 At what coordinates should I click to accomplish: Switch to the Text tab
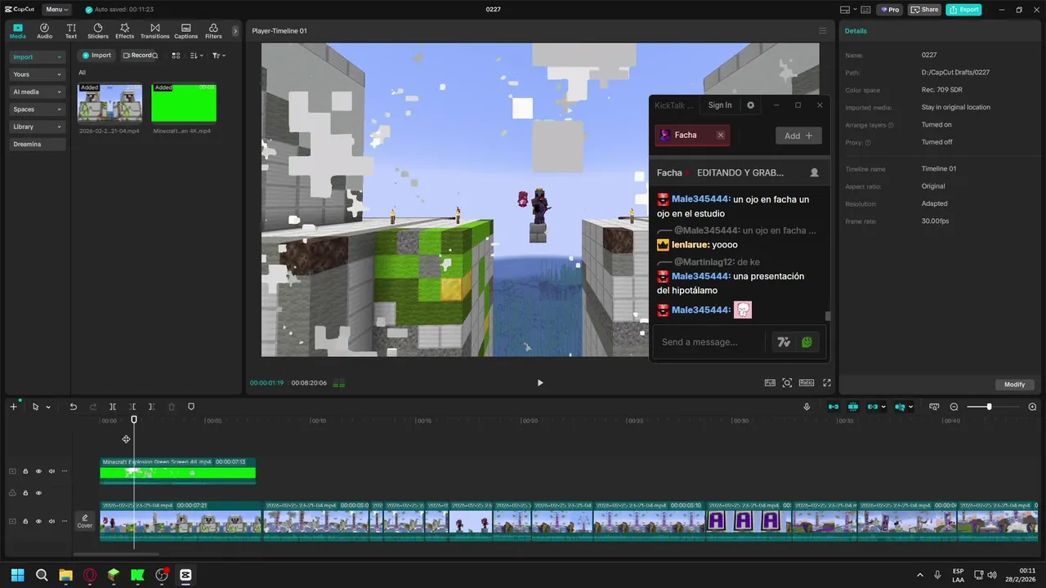click(71, 31)
